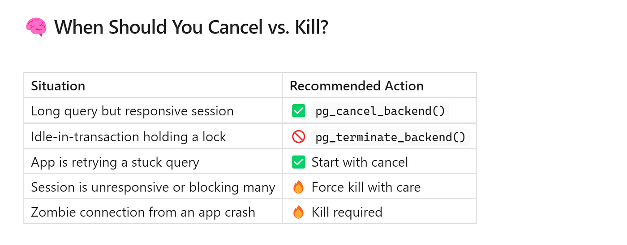
Task: Click the red prohibited sign icon
Action: [298, 137]
